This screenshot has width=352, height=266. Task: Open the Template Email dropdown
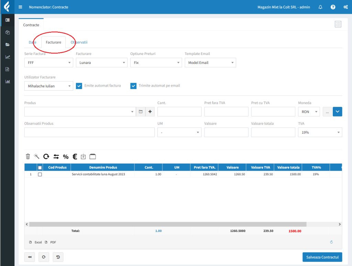(210, 63)
